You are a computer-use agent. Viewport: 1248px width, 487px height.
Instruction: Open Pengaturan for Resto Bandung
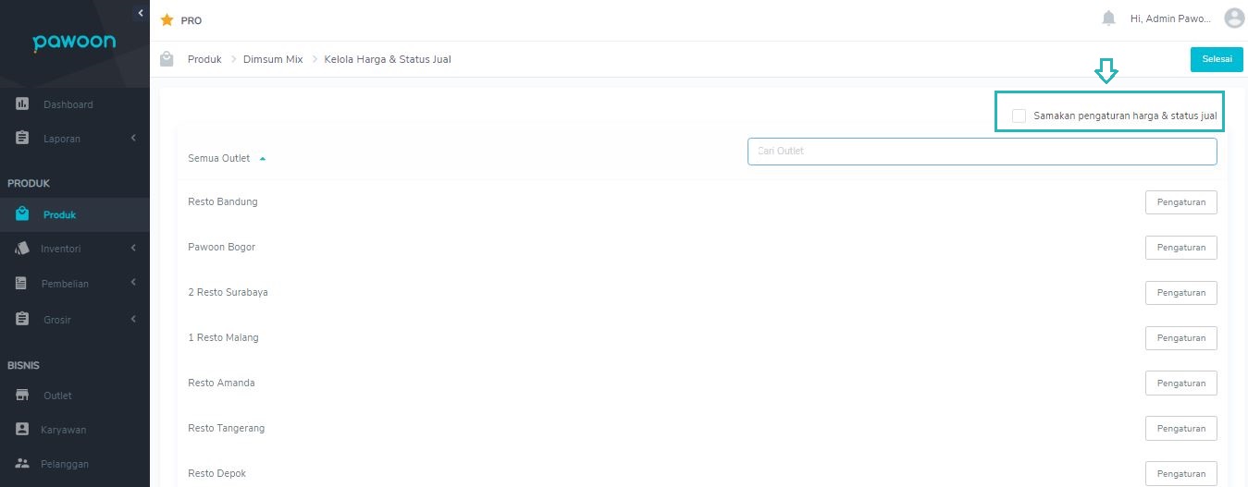point(1180,202)
